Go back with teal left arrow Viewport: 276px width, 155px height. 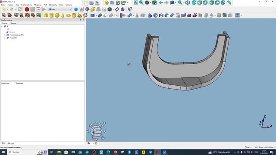pos(161,3)
